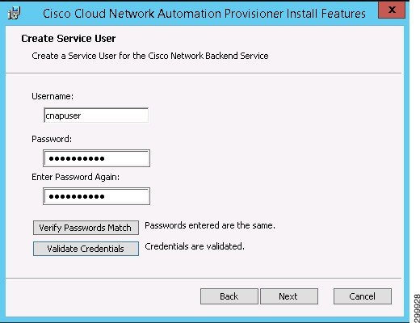The height and width of the screenshot is (323, 420).
Task: Click the Create Service User heading
Action: 69,39
